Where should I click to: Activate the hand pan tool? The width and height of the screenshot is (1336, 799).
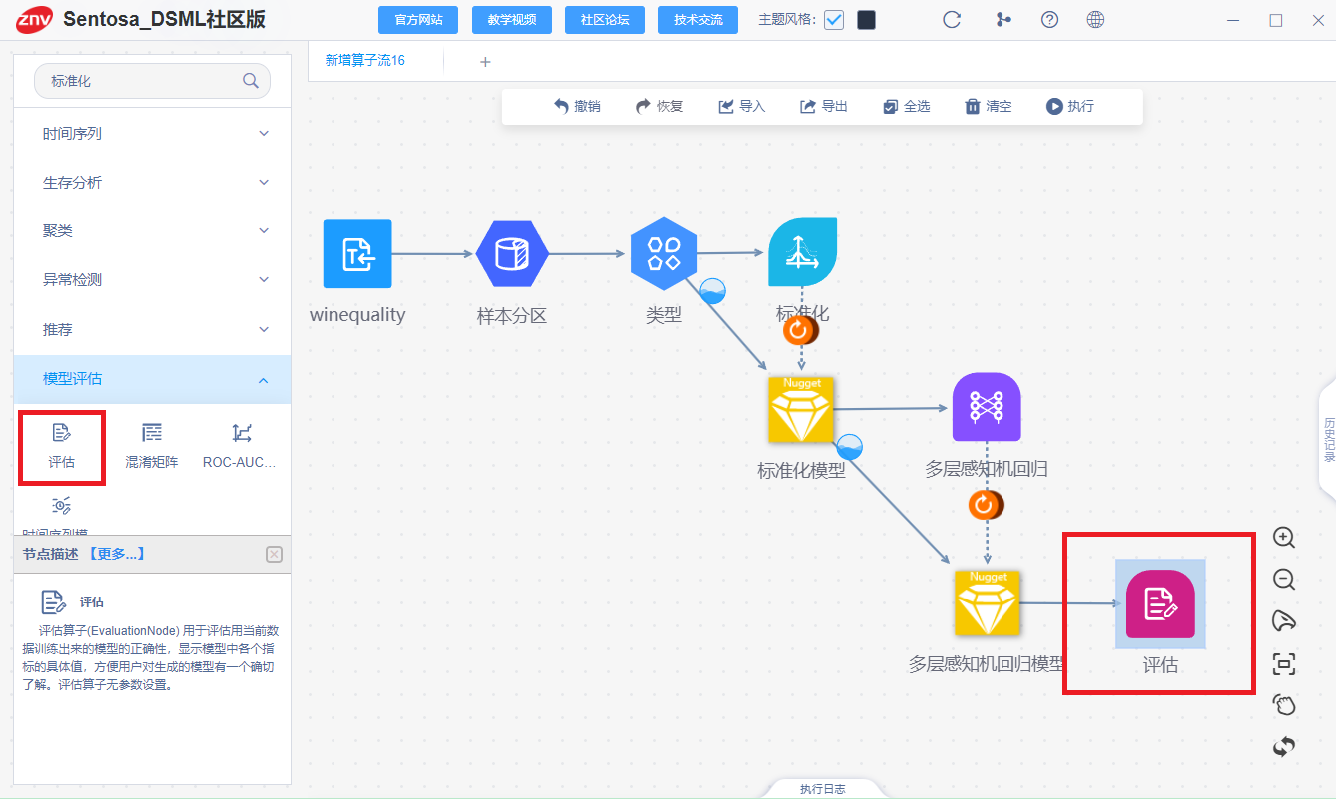(x=1284, y=705)
